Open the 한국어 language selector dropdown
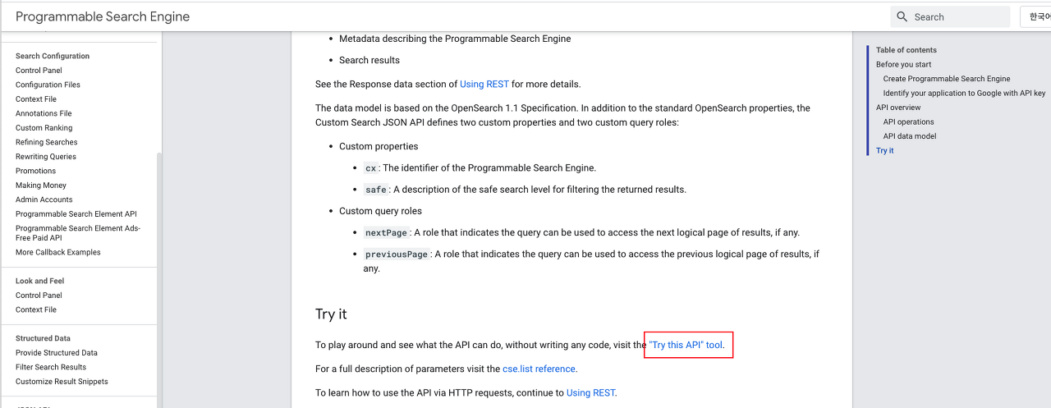This screenshot has width=1051, height=408. click(x=1035, y=17)
